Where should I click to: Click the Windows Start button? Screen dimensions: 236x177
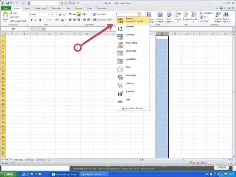tap(8, 174)
